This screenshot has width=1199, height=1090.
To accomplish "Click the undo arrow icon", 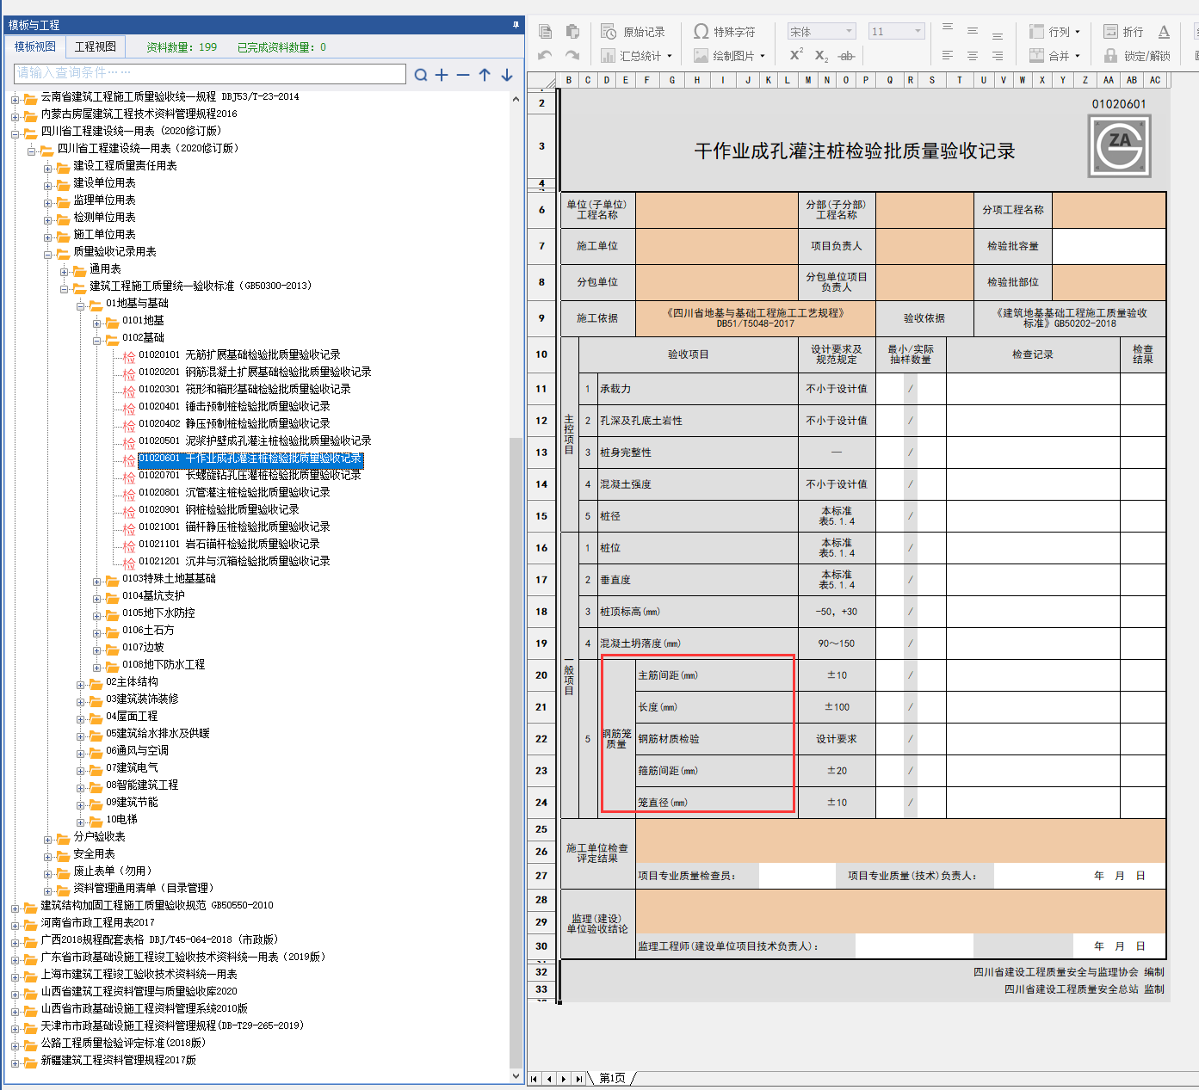I will [545, 56].
